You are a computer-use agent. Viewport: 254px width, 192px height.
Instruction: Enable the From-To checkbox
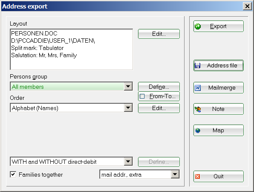(x=142, y=96)
